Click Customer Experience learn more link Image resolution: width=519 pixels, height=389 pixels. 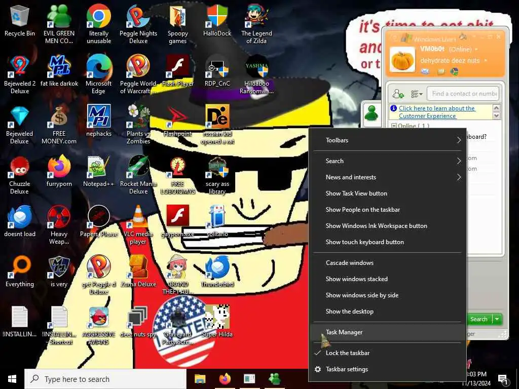pyautogui.click(x=437, y=112)
